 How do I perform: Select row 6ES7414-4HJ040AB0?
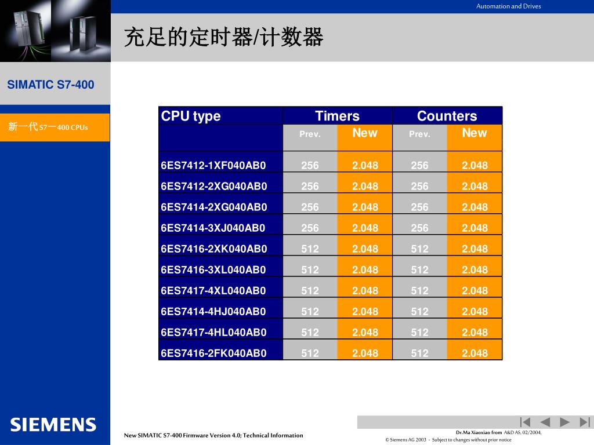(330, 308)
